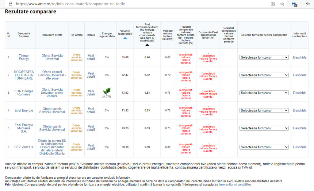Screen dimensions: 314x191
Task: Click the browser address bar URL
Action: [x=71, y=4]
